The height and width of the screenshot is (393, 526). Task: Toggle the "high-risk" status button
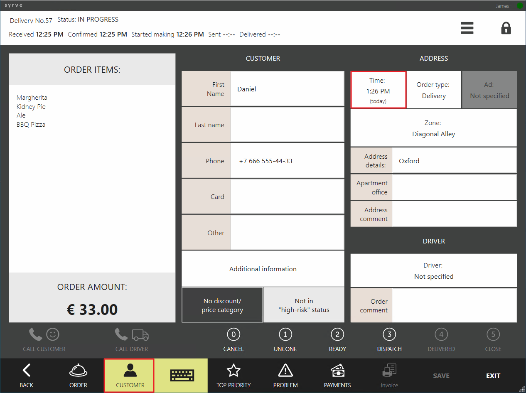(304, 305)
